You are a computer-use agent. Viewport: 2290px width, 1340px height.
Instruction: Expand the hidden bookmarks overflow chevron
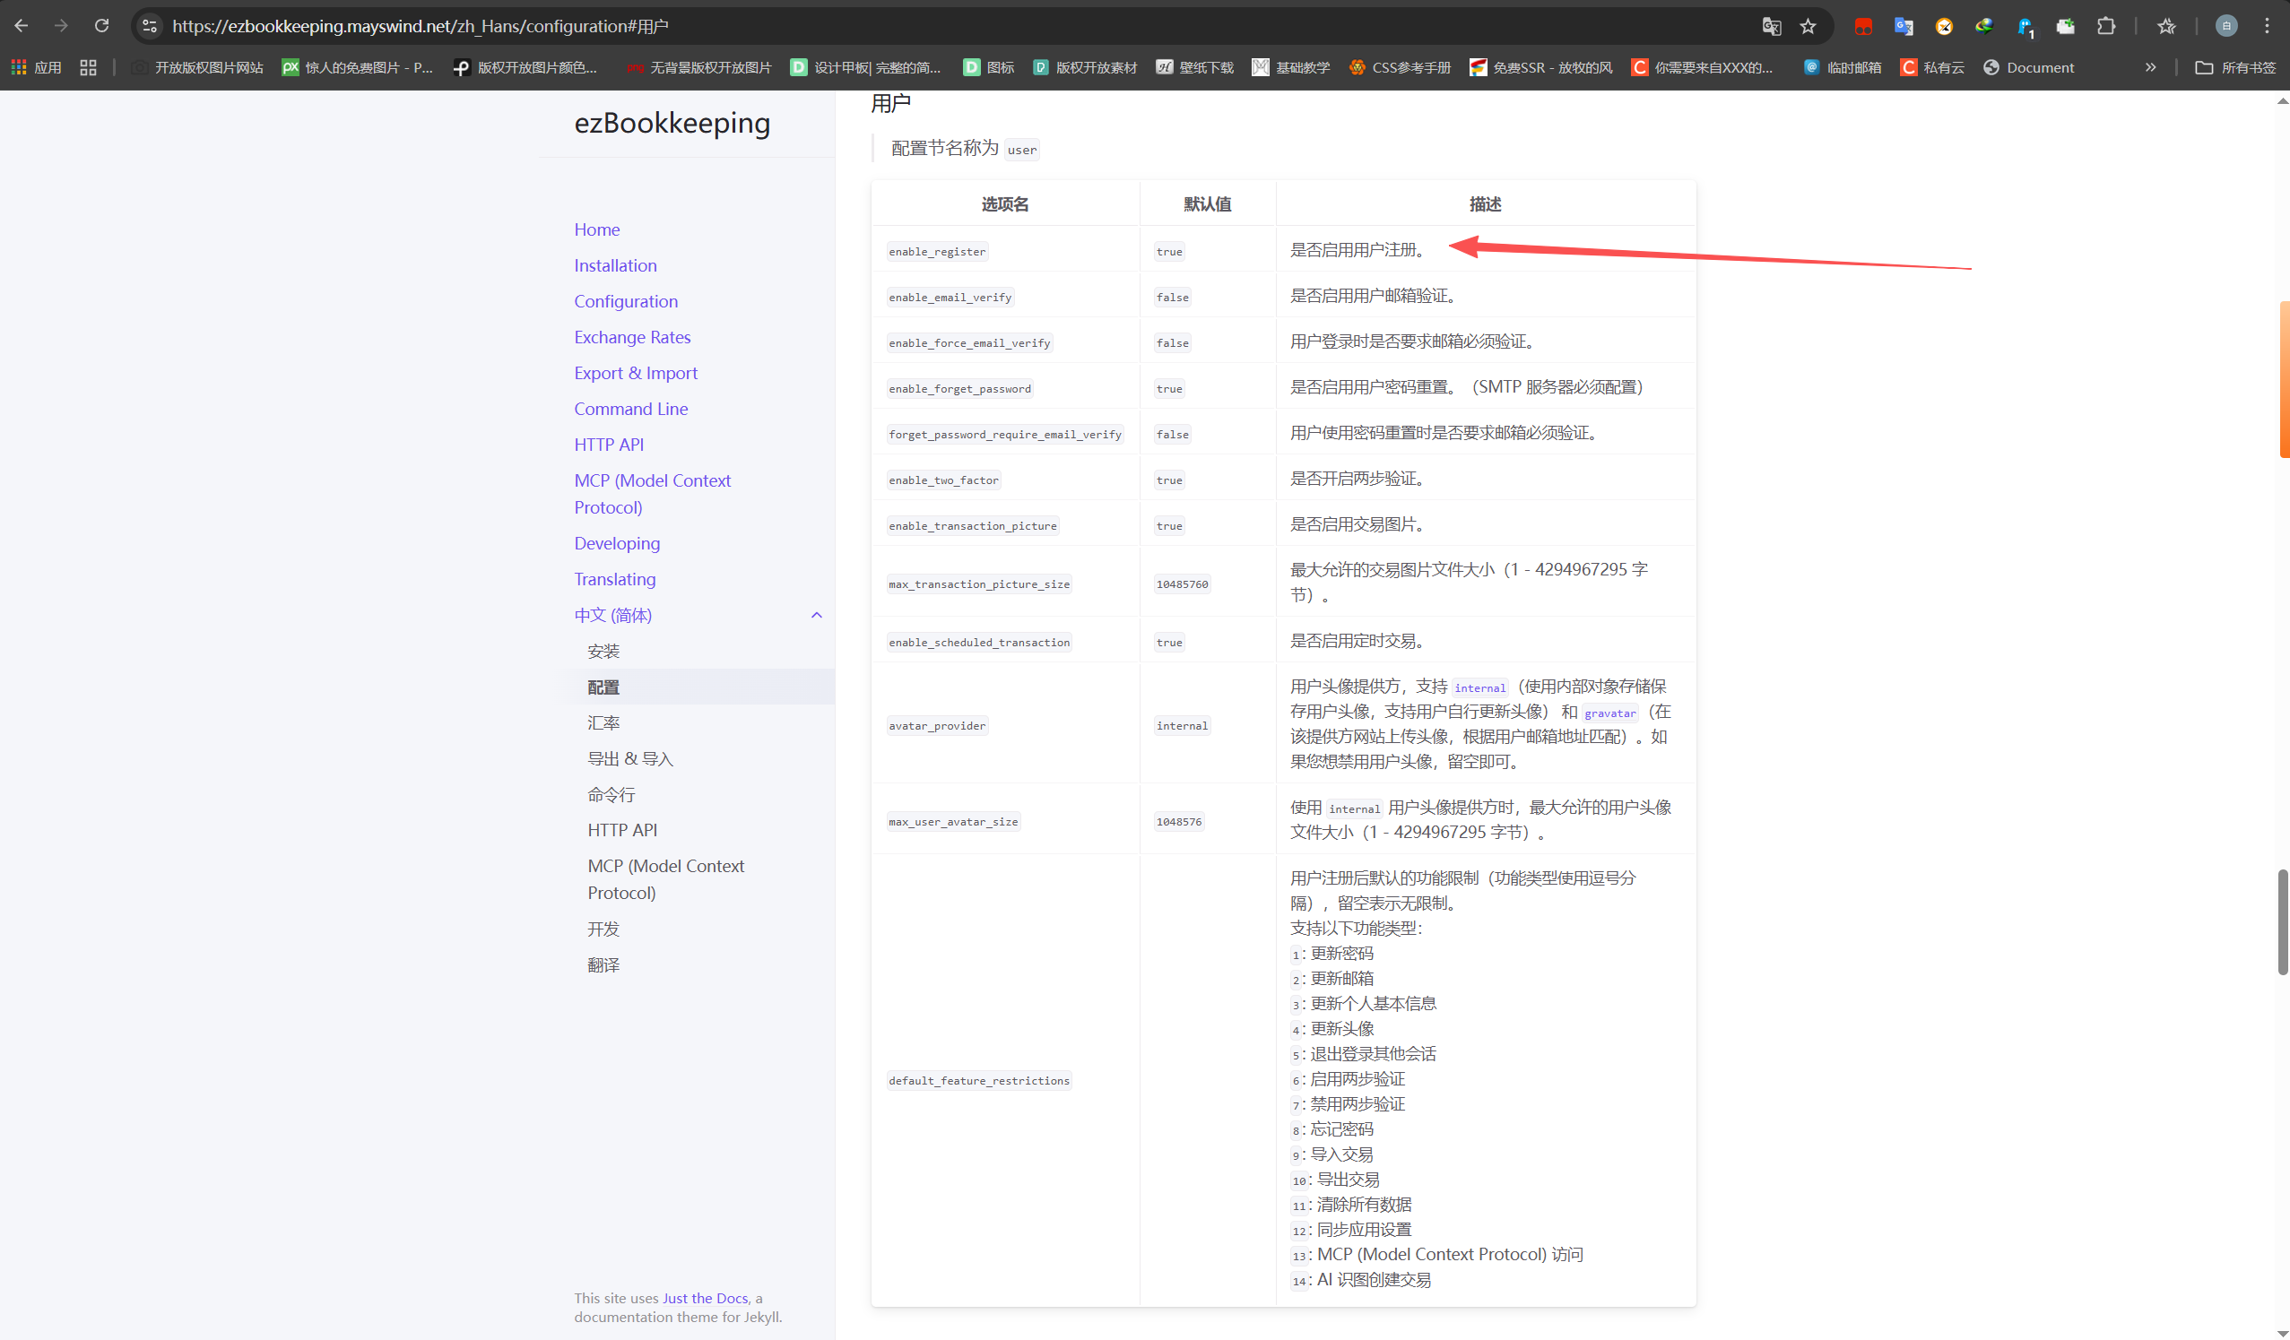(2150, 67)
